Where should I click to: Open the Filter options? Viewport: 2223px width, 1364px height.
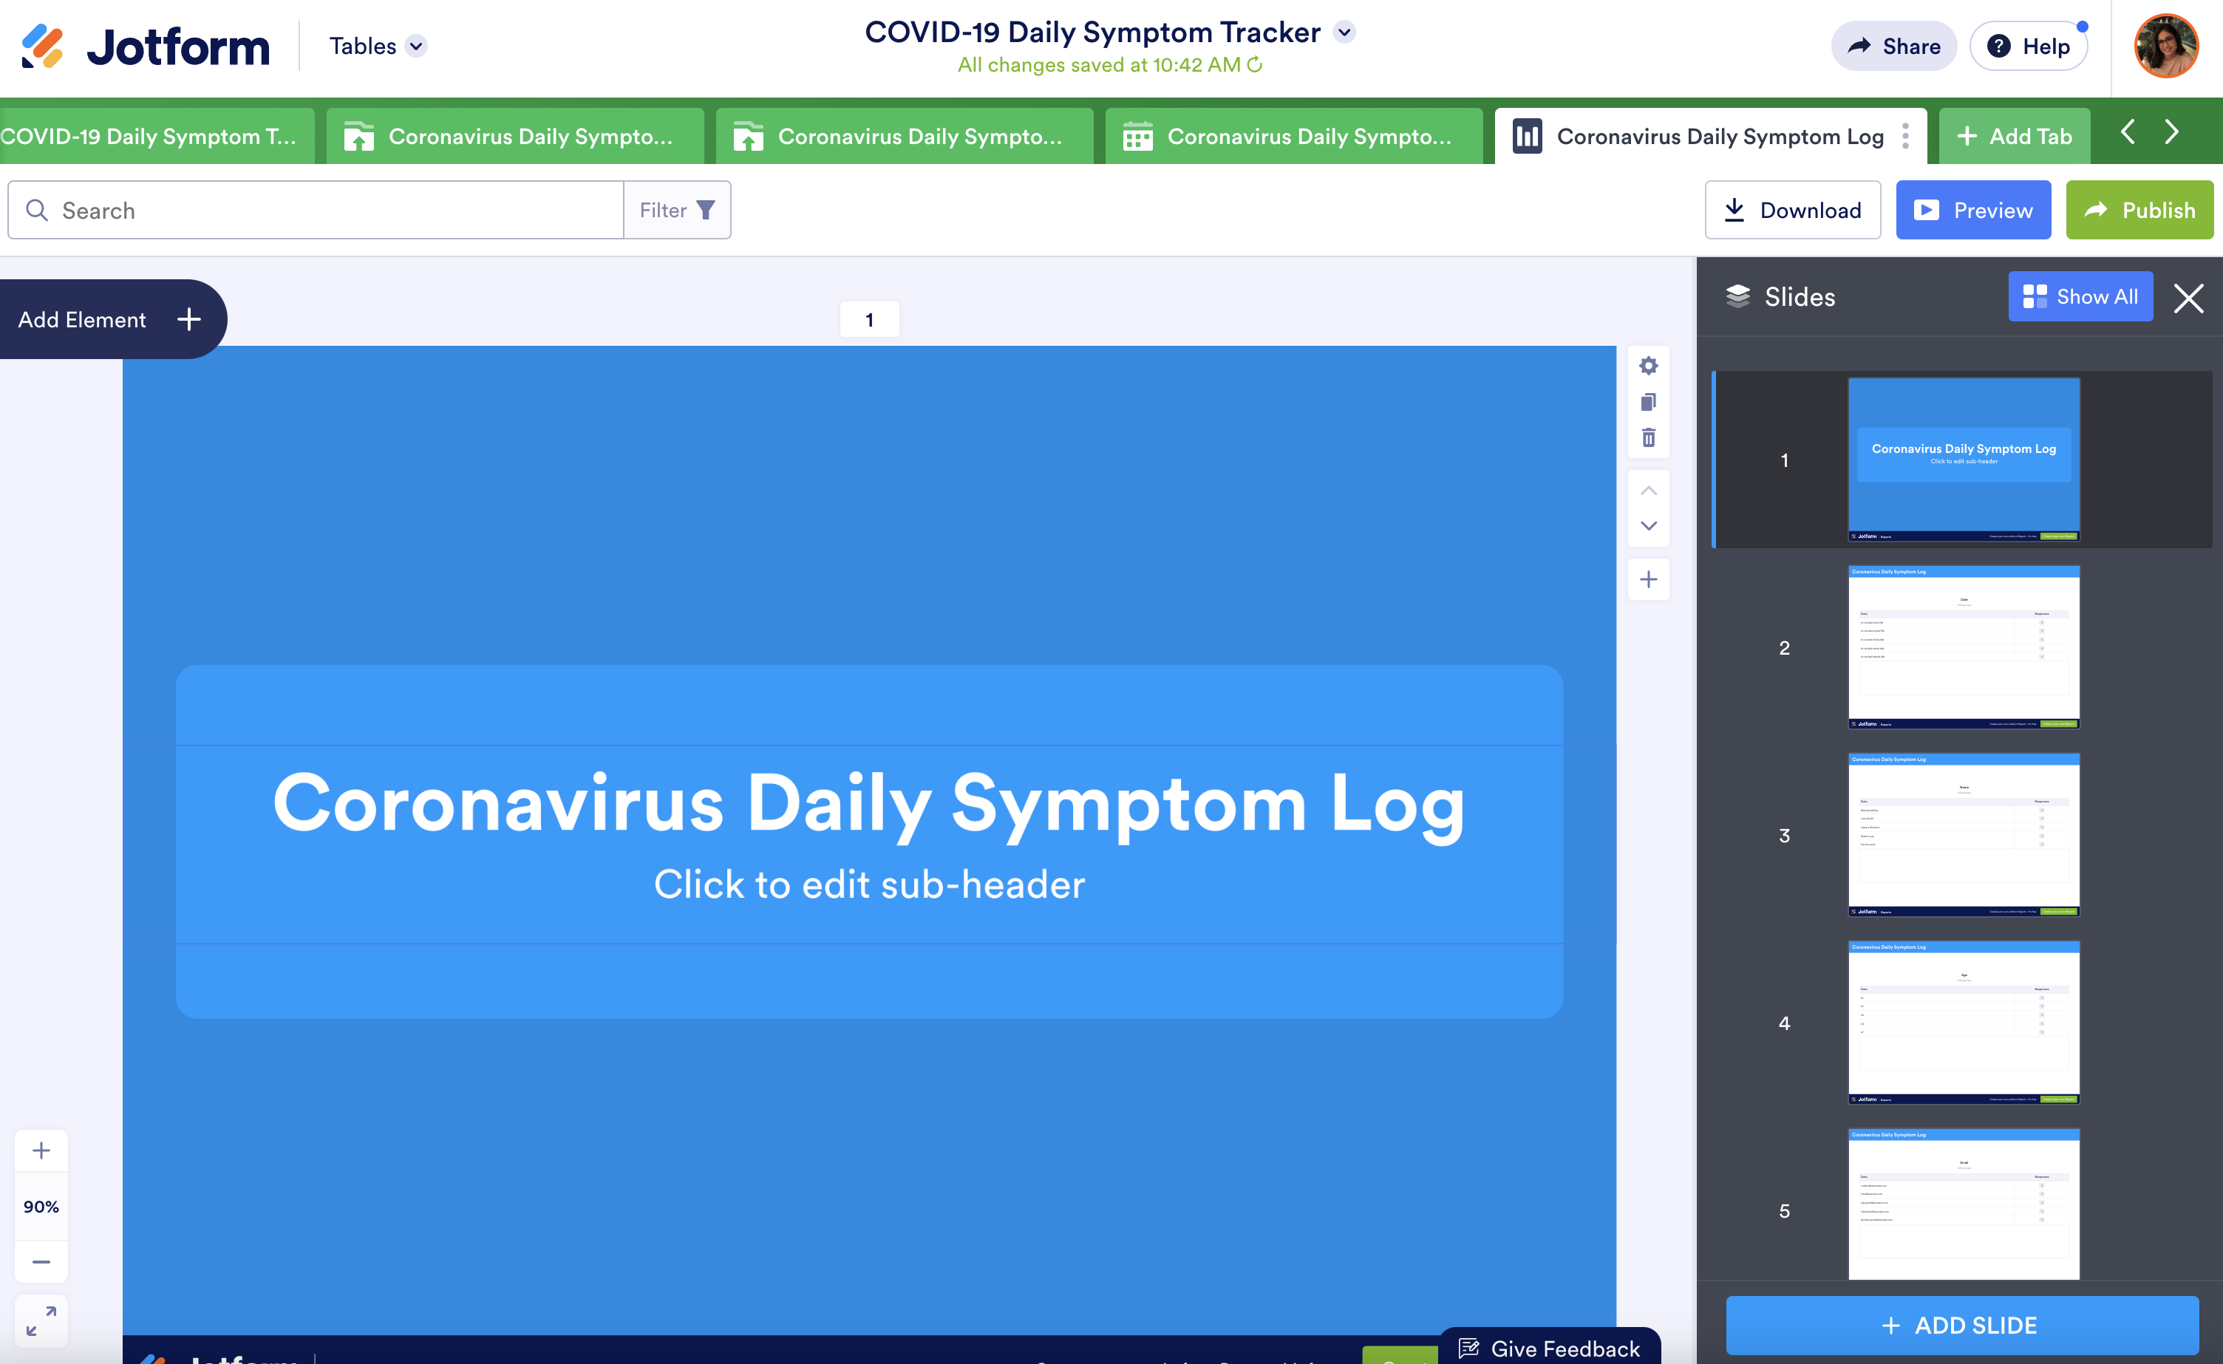[677, 210]
